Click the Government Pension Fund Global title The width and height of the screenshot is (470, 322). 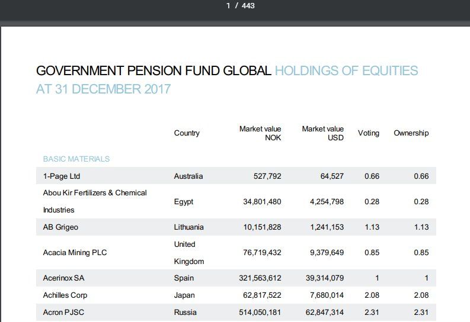pyautogui.click(x=154, y=71)
